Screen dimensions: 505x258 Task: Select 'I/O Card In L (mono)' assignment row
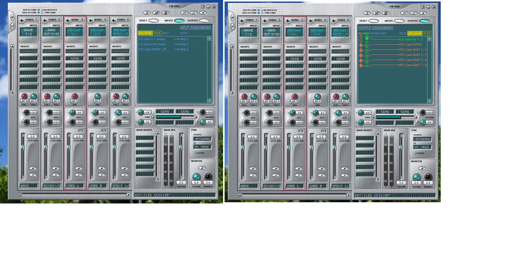(172, 39)
